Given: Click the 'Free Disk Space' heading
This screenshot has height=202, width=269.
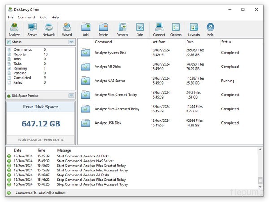Looking at the screenshot, I should coord(41,107).
